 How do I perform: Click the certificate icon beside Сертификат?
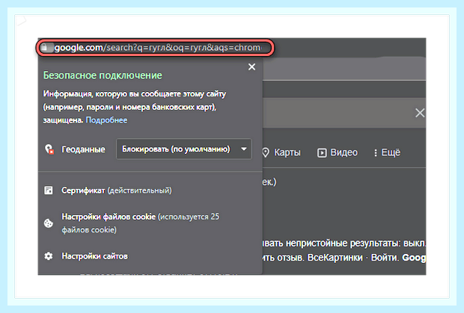pos(48,190)
